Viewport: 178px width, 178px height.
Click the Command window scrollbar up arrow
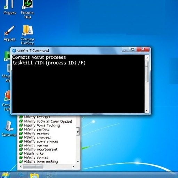(x=147, y=58)
